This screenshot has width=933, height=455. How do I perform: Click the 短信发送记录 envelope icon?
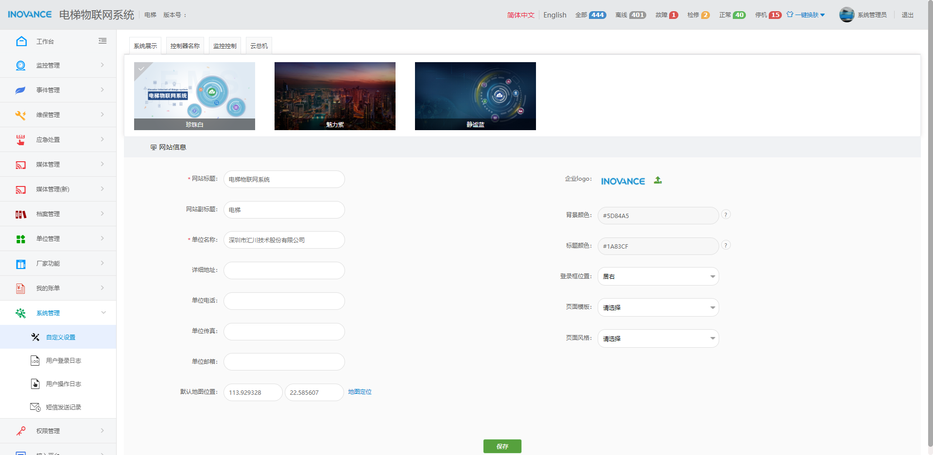coord(35,407)
